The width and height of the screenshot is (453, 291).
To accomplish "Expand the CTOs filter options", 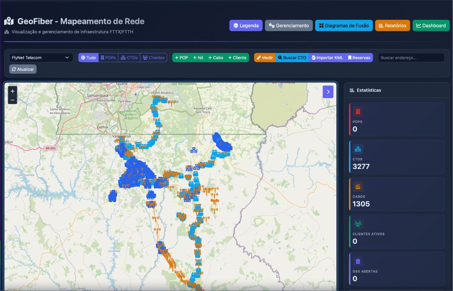I will 129,57.
